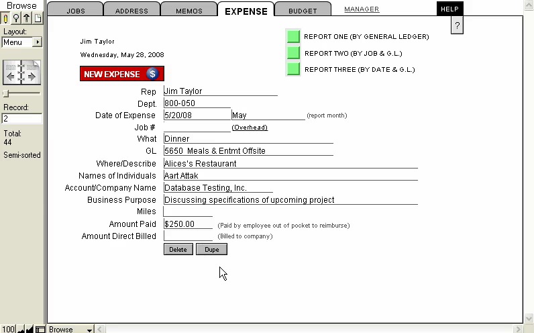Run Report Three green square
Viewport: 534px width, 333px height.
293,69
